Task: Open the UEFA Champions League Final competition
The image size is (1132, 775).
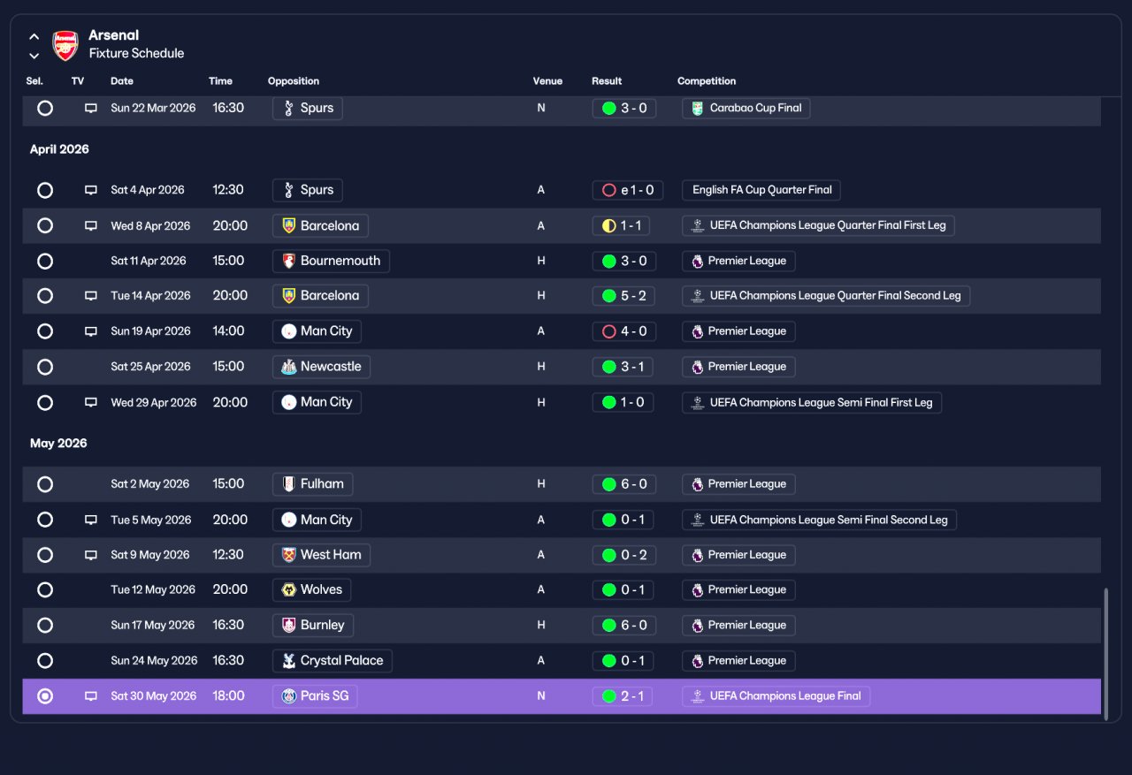Action: (x=776, y=696)
